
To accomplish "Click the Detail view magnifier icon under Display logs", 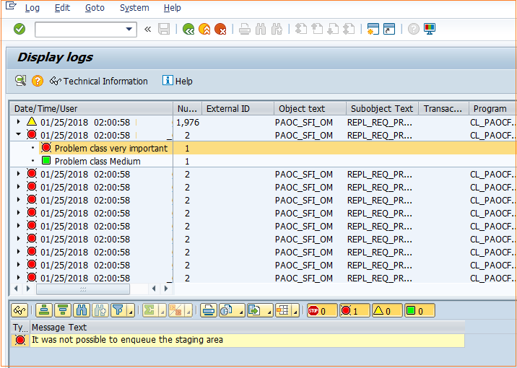I will [x=21, y=81].
